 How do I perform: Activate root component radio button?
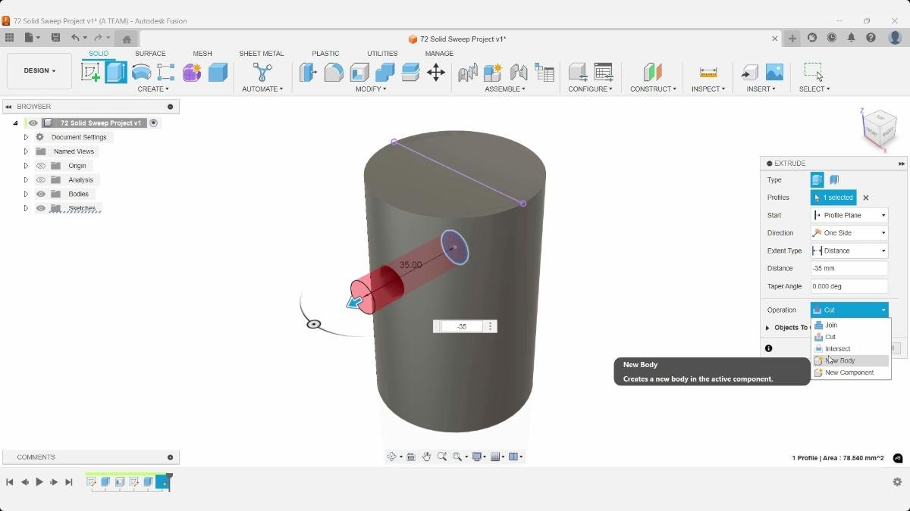pyautogui.click(x=153, y=123)
